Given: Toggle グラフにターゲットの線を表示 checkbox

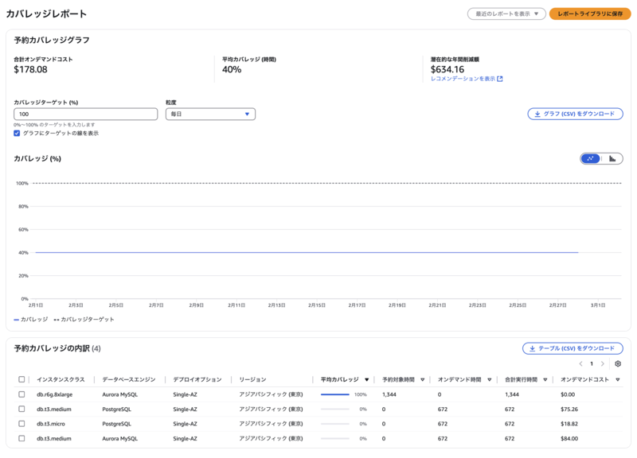Looking at the screenshot, I should 17,133.
